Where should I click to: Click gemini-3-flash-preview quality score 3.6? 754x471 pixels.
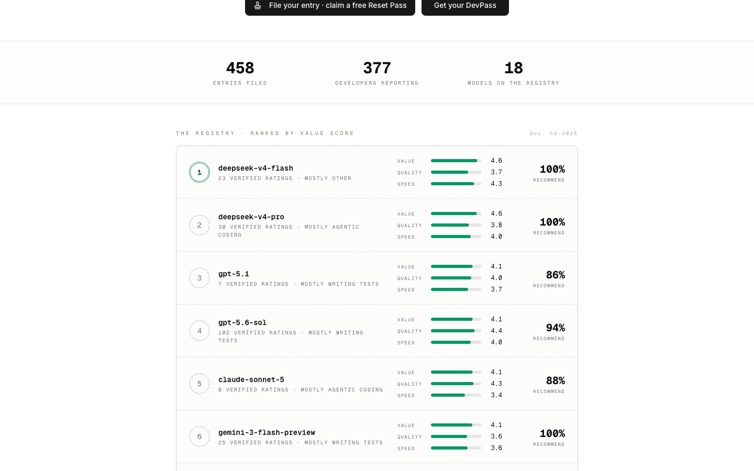click(x=496, y=436)
